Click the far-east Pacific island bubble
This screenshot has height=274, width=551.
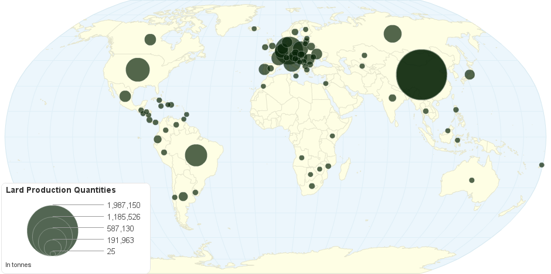[x=542, y=165]
